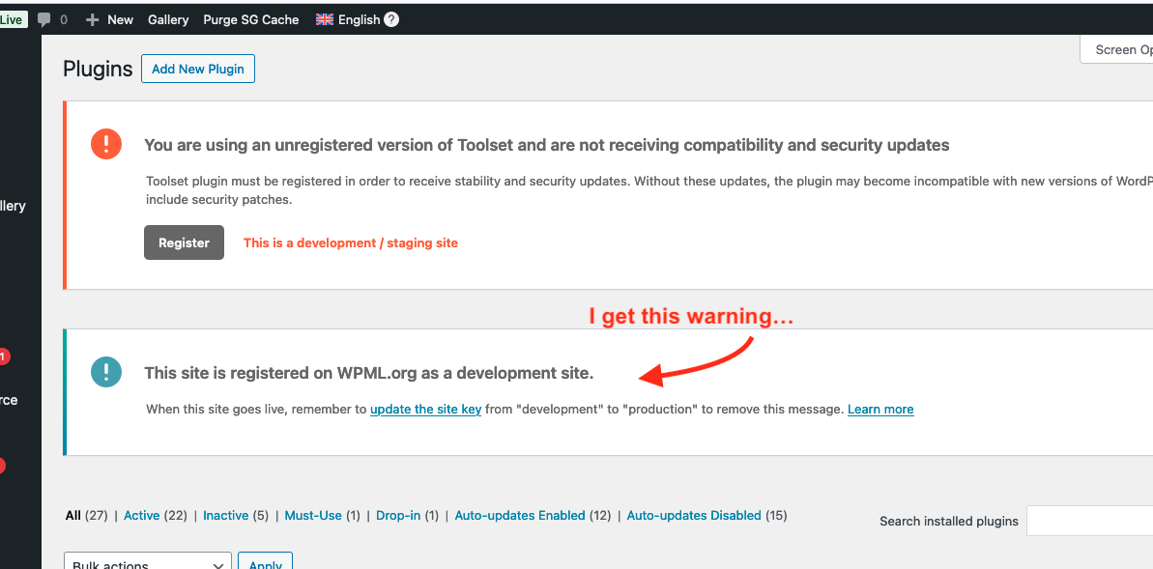Image resolution: width=1153 pixels, height=569 pixels.
Task: Follow the 'update the site key' link
Action: (426, 409)
